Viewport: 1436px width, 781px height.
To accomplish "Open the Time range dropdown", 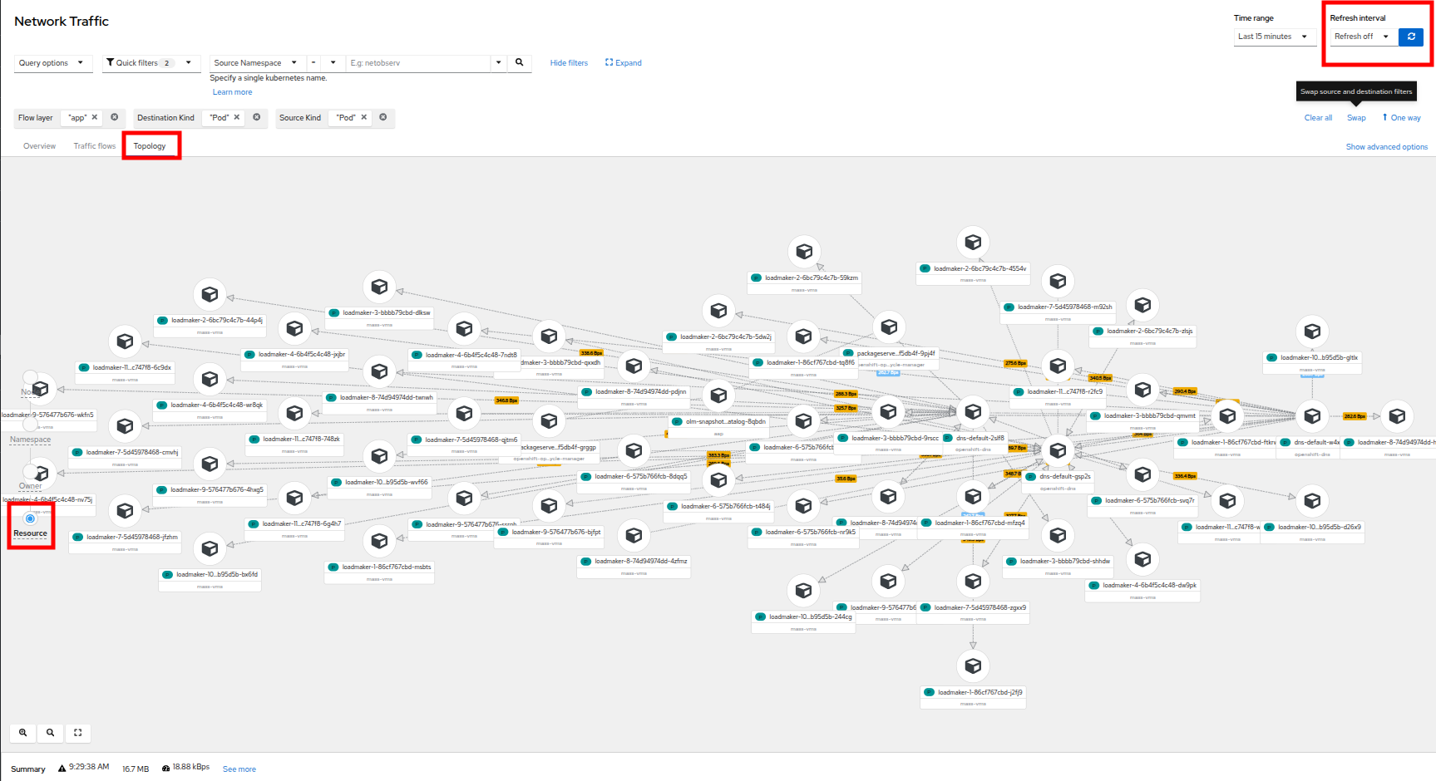I will point(1273,37).
